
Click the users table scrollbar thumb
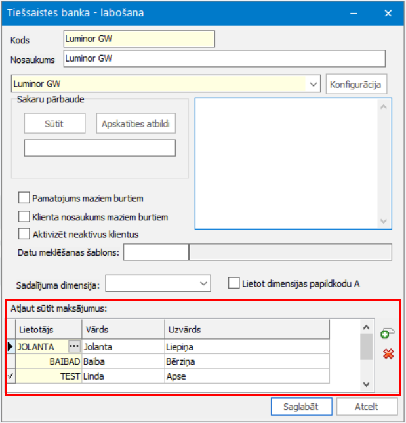pyautogui.click(x=367, y=347)
